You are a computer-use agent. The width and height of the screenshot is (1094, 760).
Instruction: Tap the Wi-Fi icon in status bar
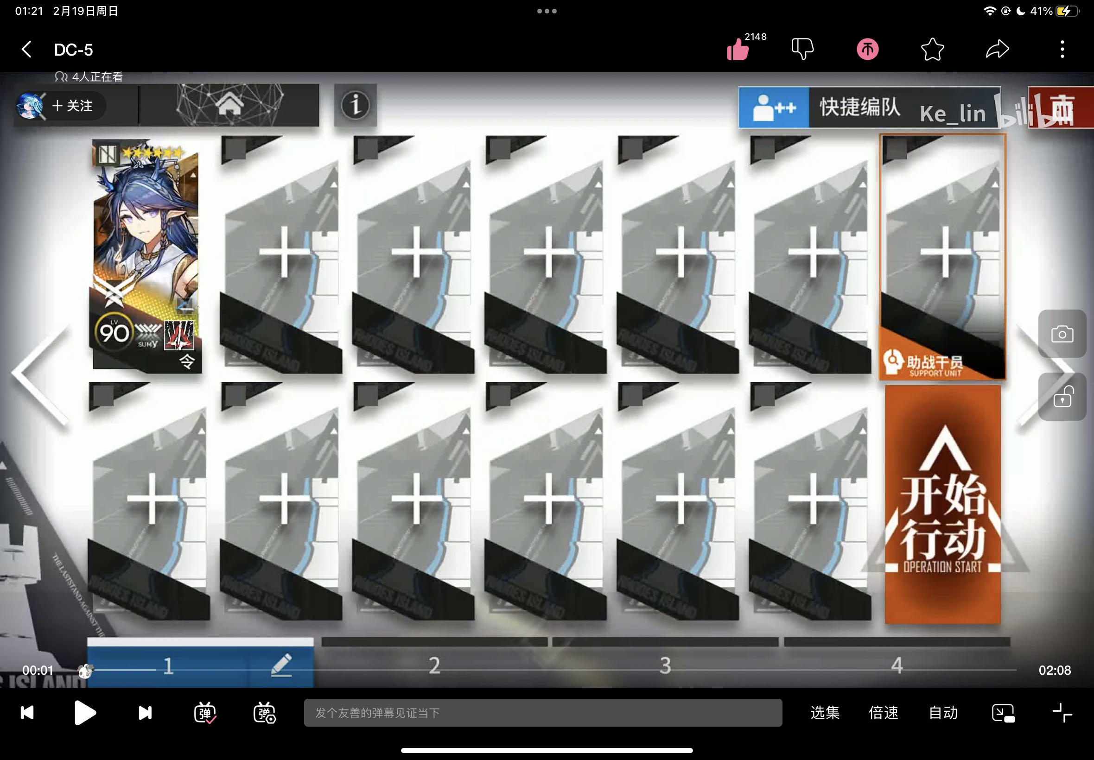(990, 11)
